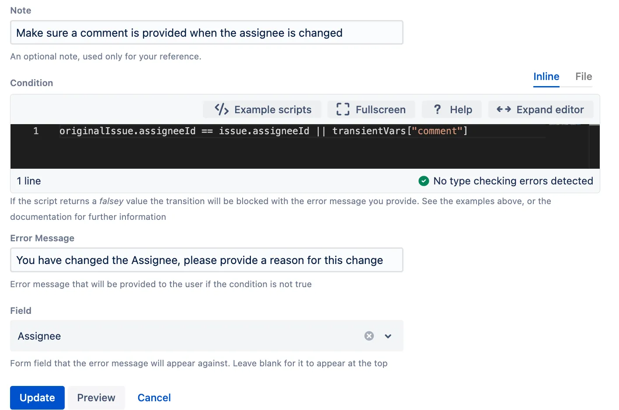Focus the Note input field
Image resolution: width=619 pixels, height=410 pixels.
point(206,33)
